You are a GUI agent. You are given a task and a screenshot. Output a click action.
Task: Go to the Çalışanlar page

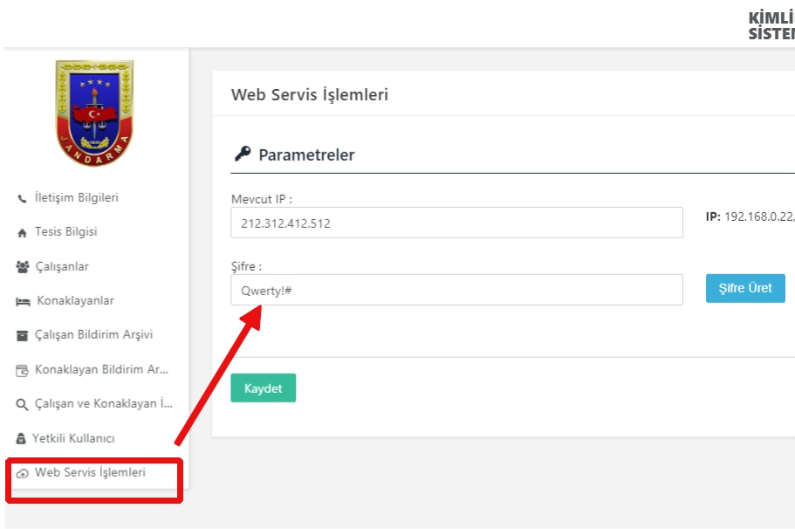coord(62,267)
